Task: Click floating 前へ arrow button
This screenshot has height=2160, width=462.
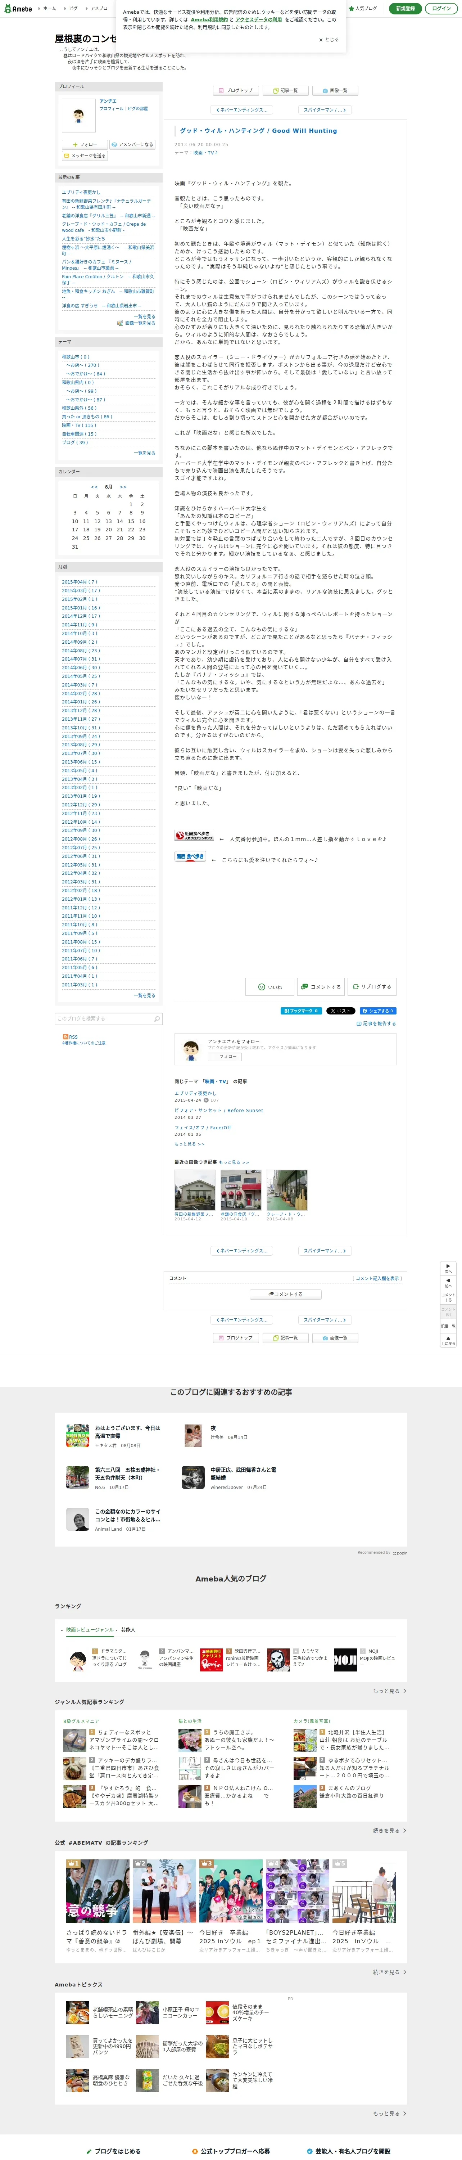Action: pyautogui.click(x=449, y=1283)
